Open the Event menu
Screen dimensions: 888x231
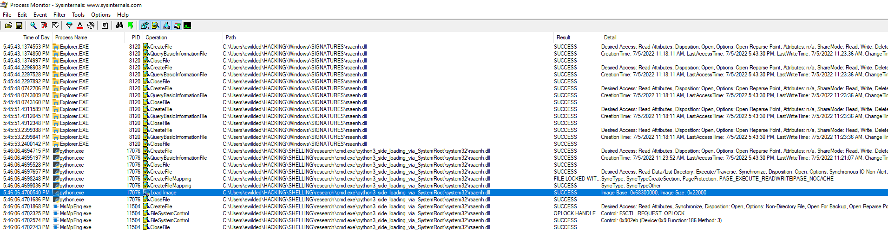40,15
